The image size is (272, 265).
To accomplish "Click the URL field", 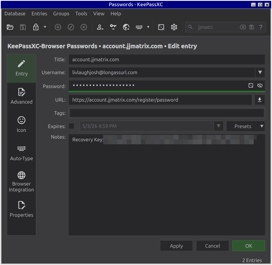I will pos(160,100).
